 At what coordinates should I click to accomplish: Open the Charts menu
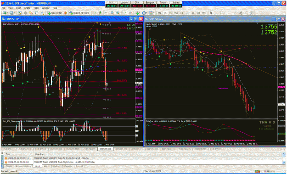(x=27, y=8)
